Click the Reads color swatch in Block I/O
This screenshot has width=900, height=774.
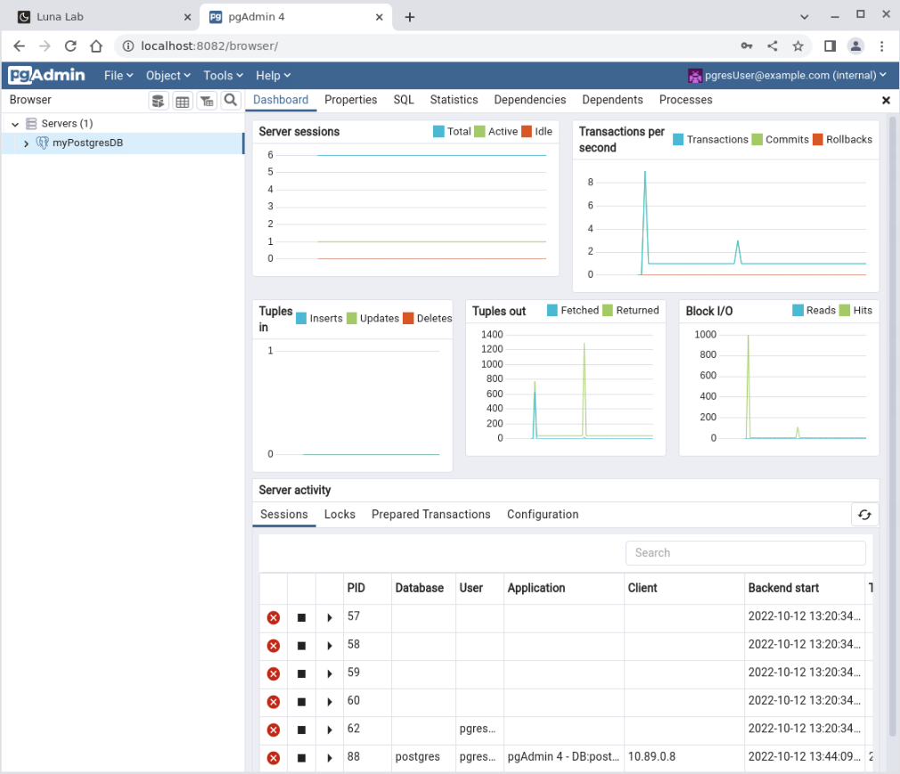point(798,311)
